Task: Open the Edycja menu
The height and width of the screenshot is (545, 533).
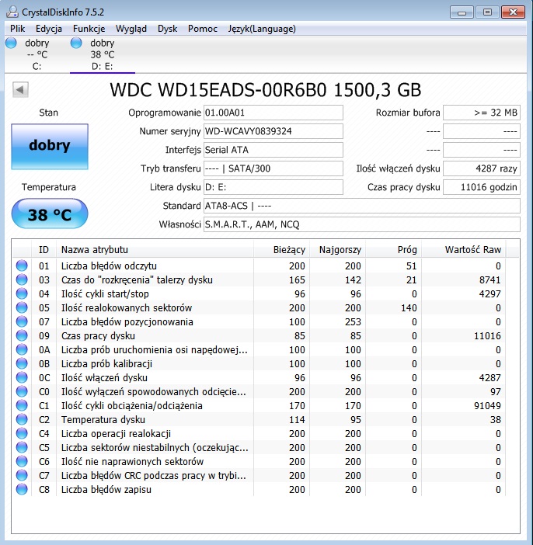Action: coord(49,29)
